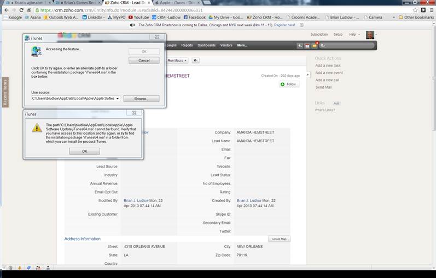Open the user profile picture menu
The height and width of the screenshot is (278, 436).
tap(370, 35)
